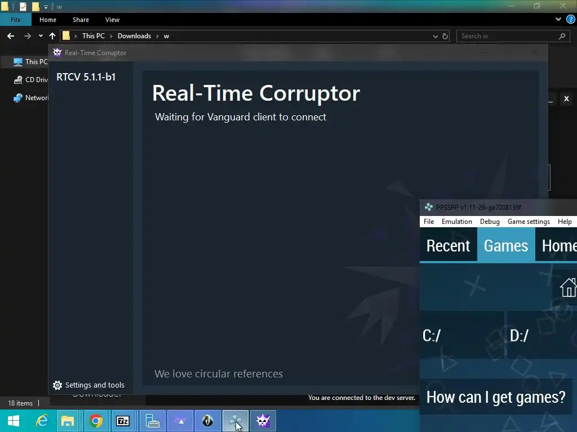Click the New folder icon in quick access toolbar

point(35,6)
